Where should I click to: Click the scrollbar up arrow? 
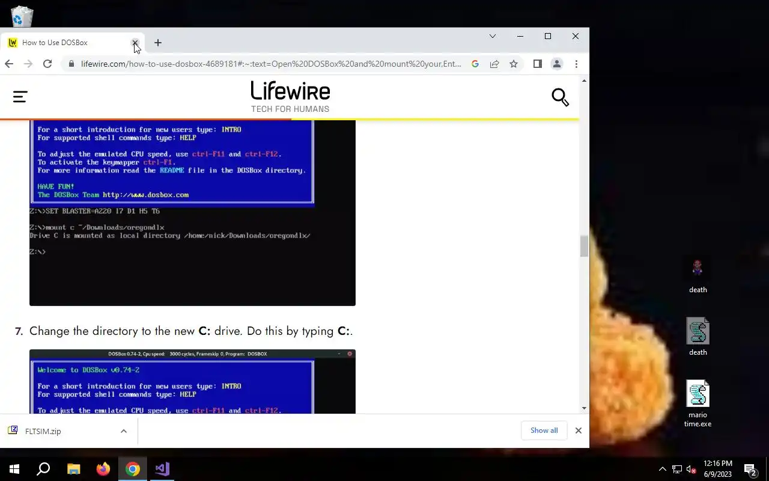(584, 81)
